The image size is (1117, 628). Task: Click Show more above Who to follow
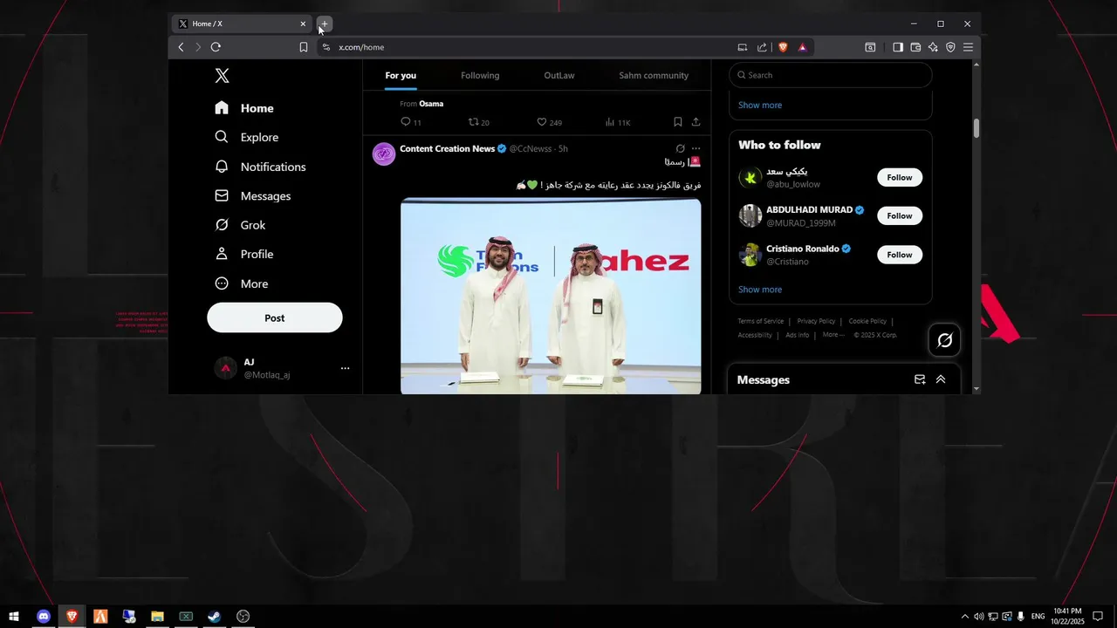[x=760, y=106]
